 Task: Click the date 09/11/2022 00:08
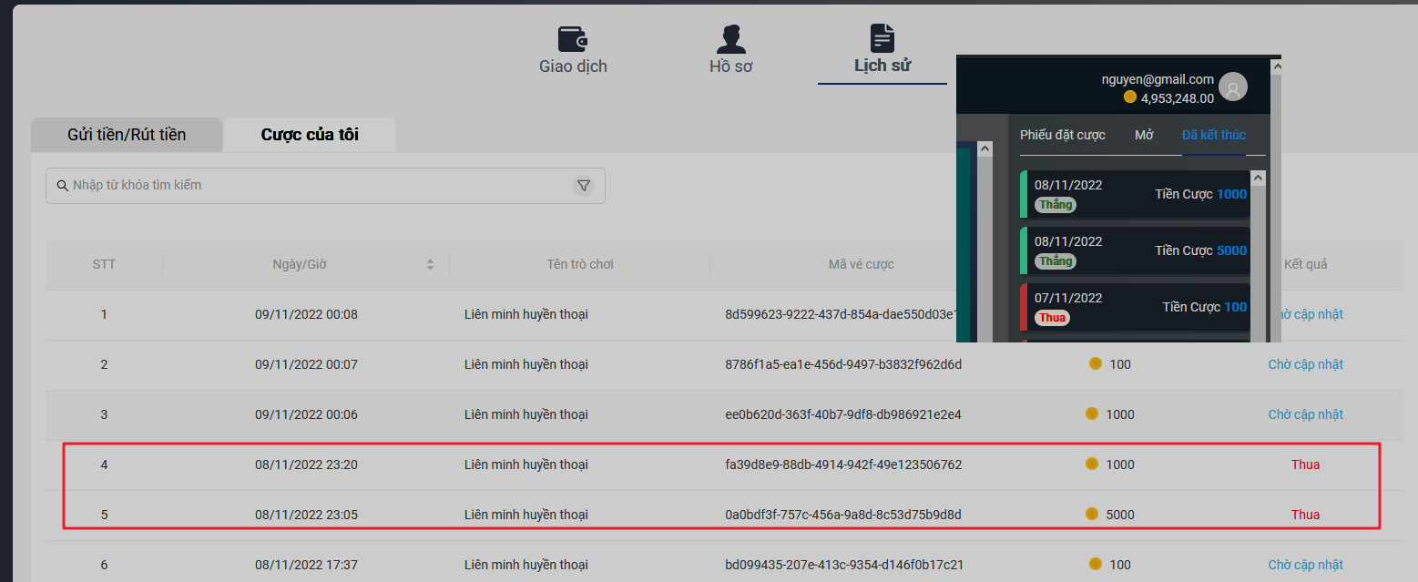pyautogui.click(x=306, y=314)
